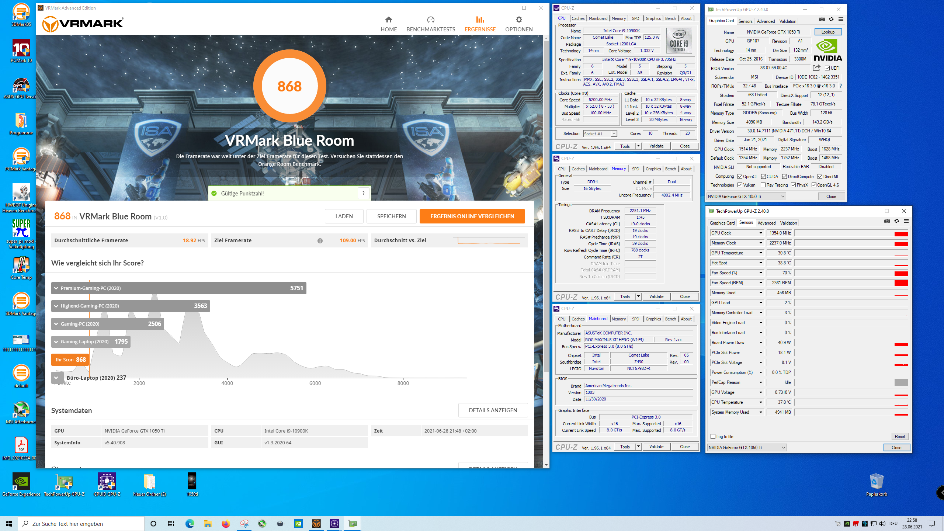
Task: Open the super_pi_mod shortcut on the desktop
Action: (x=21, y=234)
